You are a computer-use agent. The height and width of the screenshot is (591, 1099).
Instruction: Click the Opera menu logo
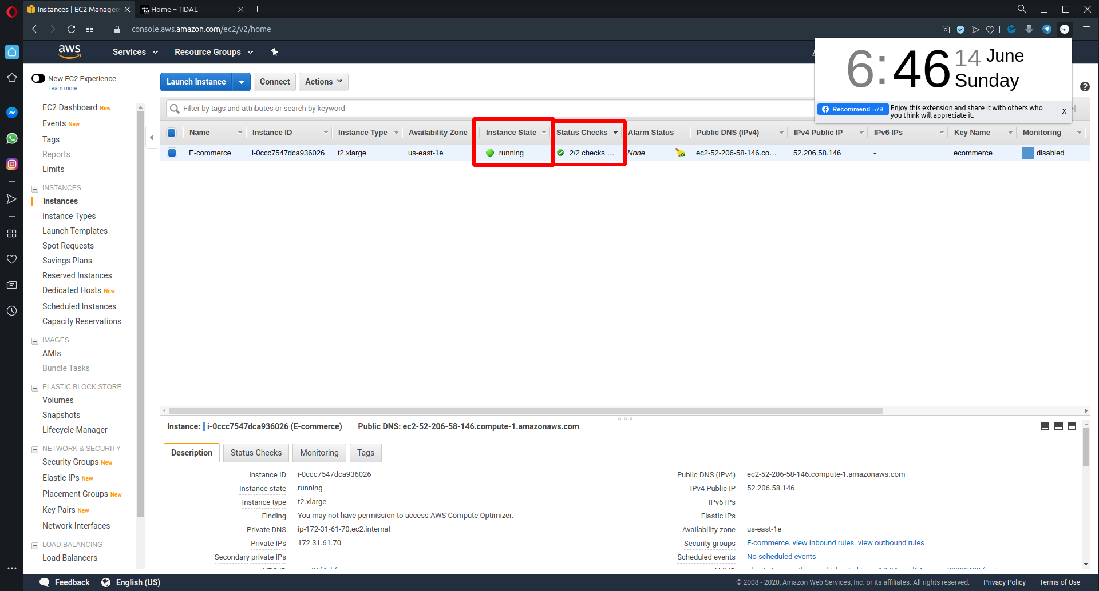coord(11,11)
